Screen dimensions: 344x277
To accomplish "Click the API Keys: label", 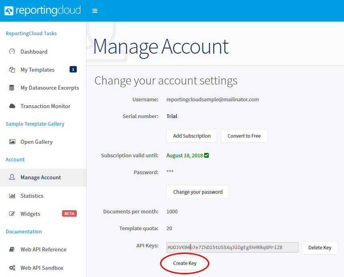I will pyautogui.click(x=147, y=246).
